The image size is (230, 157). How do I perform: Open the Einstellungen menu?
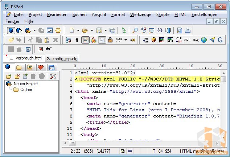pyautogui.click(x=204, y=15)
